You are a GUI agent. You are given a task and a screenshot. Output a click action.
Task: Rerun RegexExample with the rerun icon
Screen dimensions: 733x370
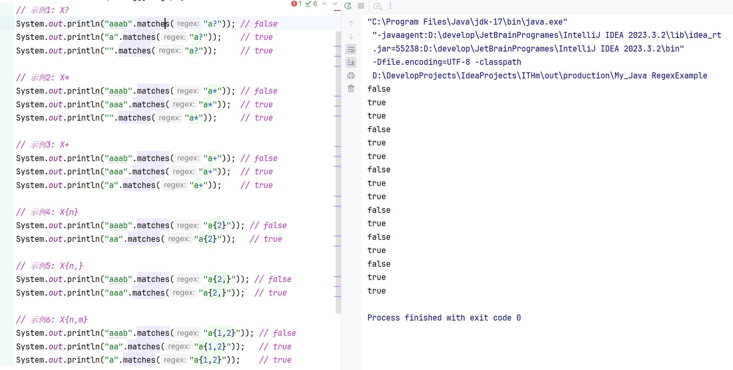(348, 6)
